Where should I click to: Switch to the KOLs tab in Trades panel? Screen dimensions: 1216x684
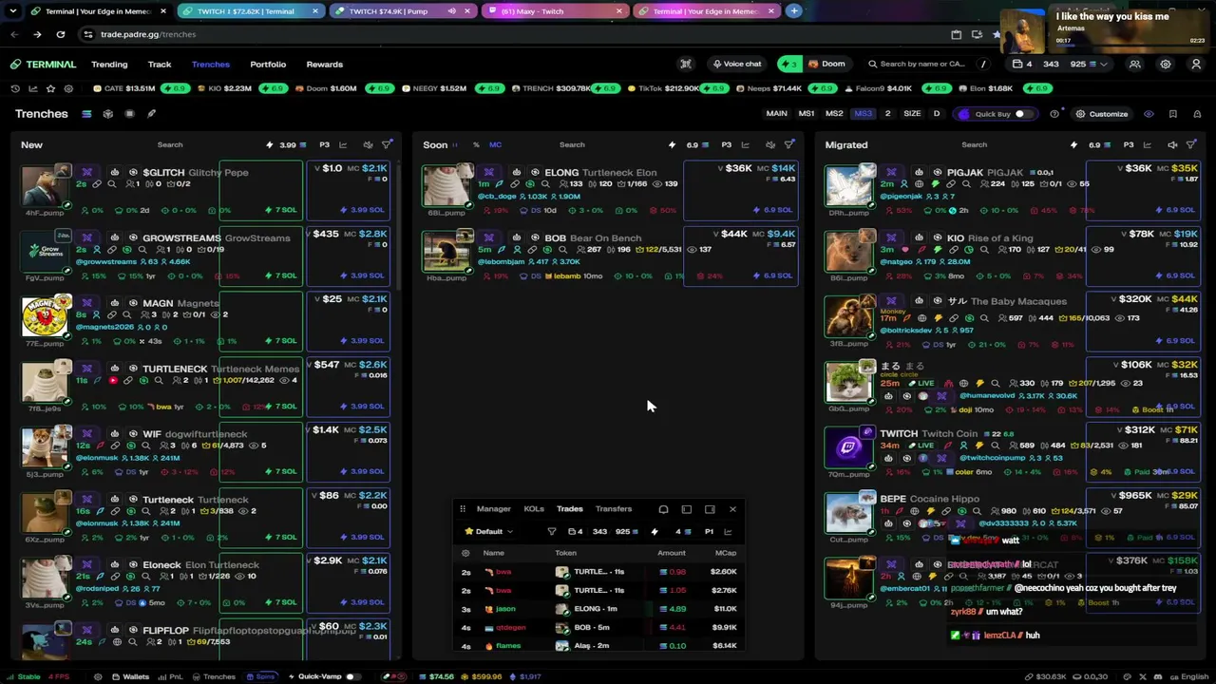tap(534, 509)
